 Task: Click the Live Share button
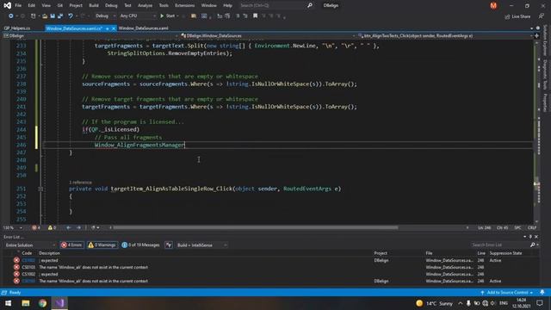[x=517, y=16]
